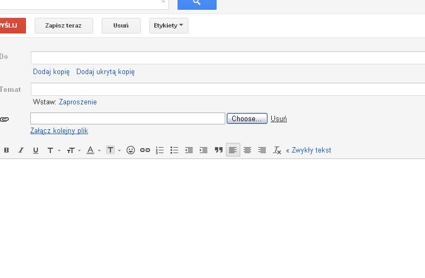The image size is (425, 278).
Task: Select align right
Action: click(x=262, y=150)
